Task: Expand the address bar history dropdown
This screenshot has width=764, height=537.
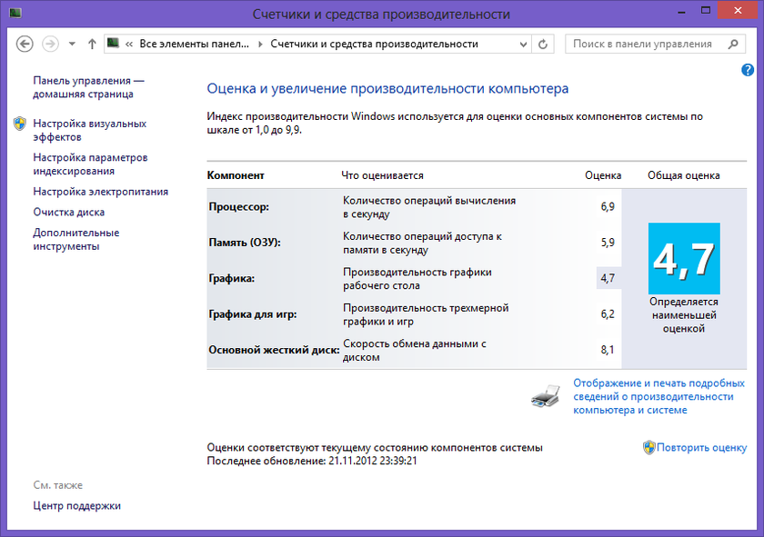Action: pyautogui.click(x=524, y=44)
